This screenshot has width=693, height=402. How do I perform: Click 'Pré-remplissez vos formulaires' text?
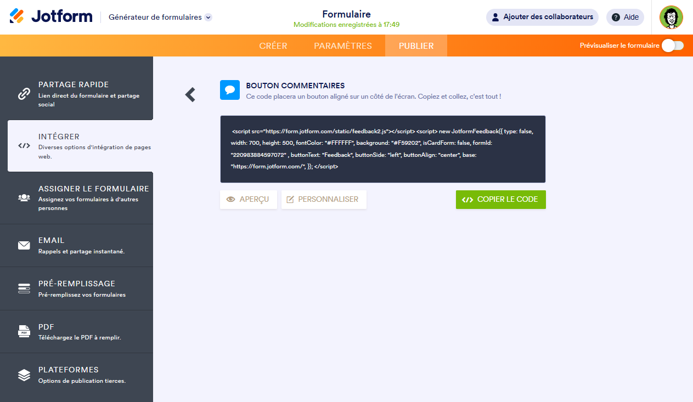82,295
